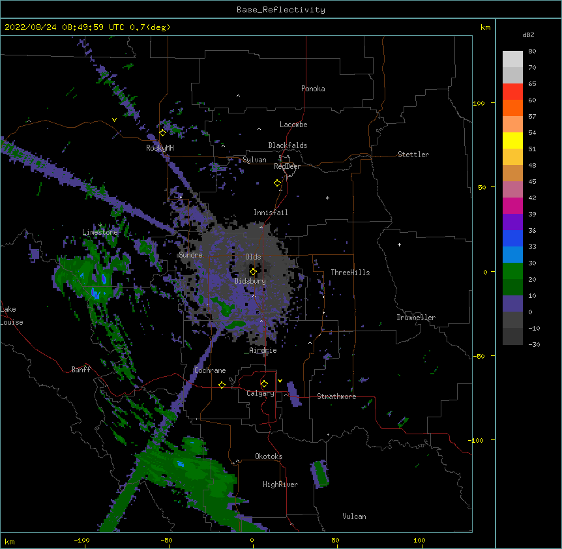Click the ThreeHills label
The width and height of the screenshot is (562, 549).
pos(350,273)
